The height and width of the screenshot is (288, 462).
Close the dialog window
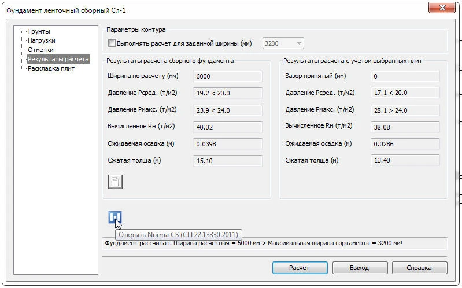click(441, 8)
